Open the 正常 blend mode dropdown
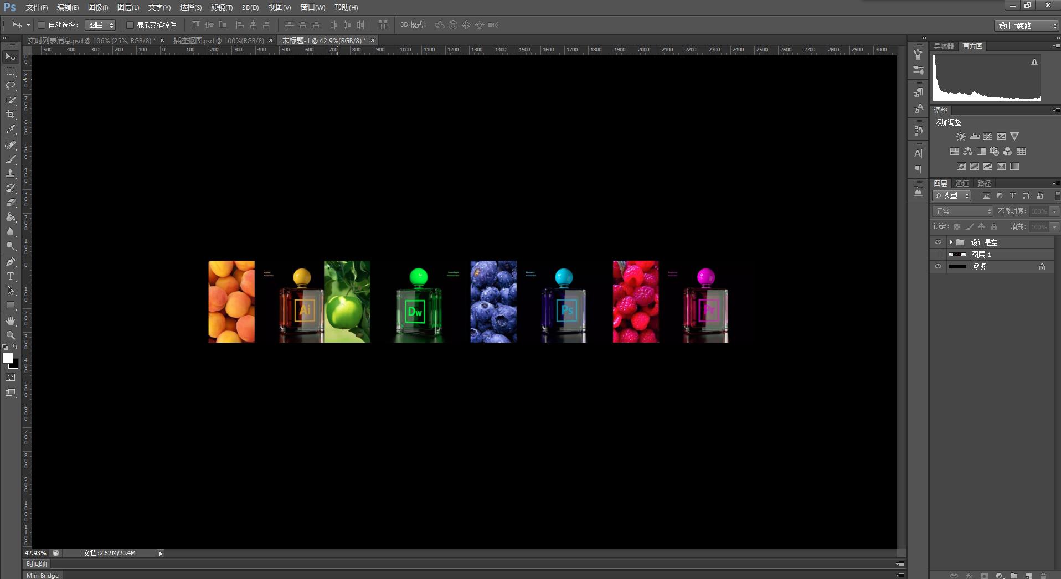The image size is (1061, 579). pos(963,211)
